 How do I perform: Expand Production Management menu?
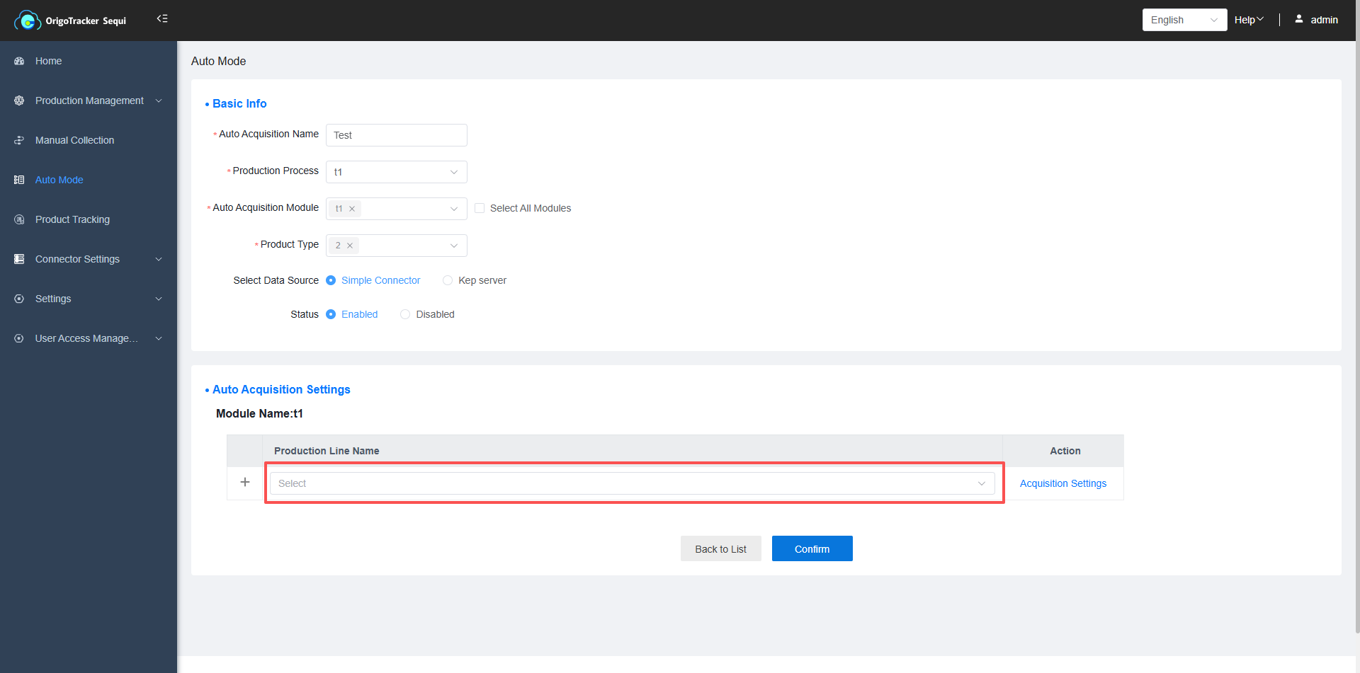click(x=89, y=101)
